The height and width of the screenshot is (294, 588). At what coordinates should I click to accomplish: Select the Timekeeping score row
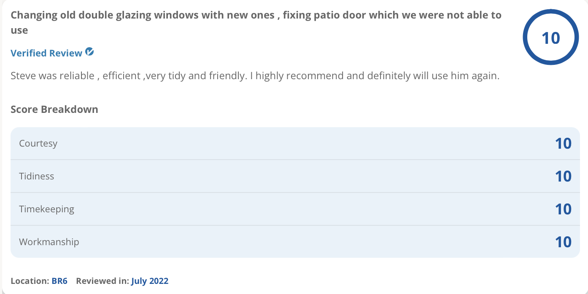click(295, 209)
